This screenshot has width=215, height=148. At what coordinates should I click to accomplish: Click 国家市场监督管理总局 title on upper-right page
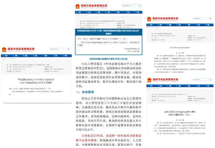(x=165, y=18)
